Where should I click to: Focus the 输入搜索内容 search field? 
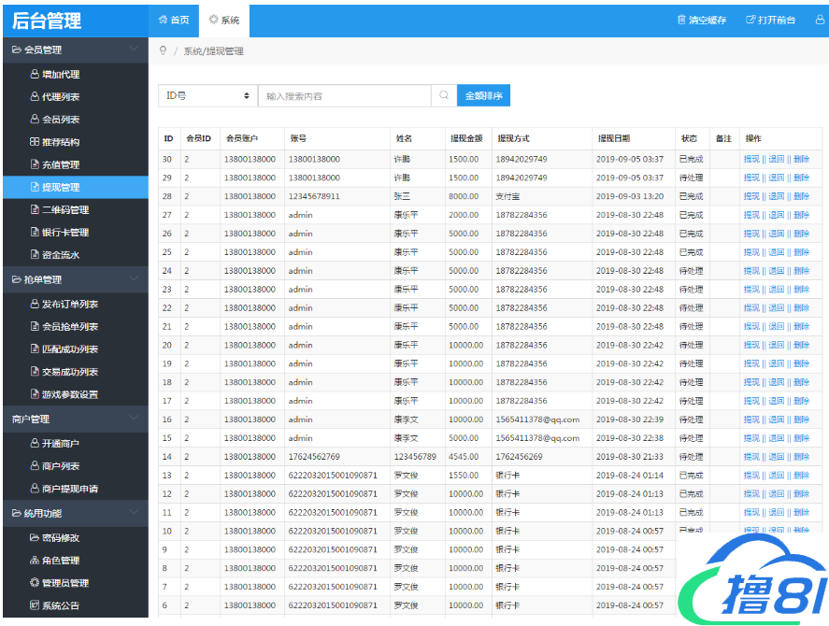[x=344, y=96]
